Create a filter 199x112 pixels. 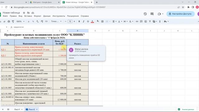[x=150, y=21]
